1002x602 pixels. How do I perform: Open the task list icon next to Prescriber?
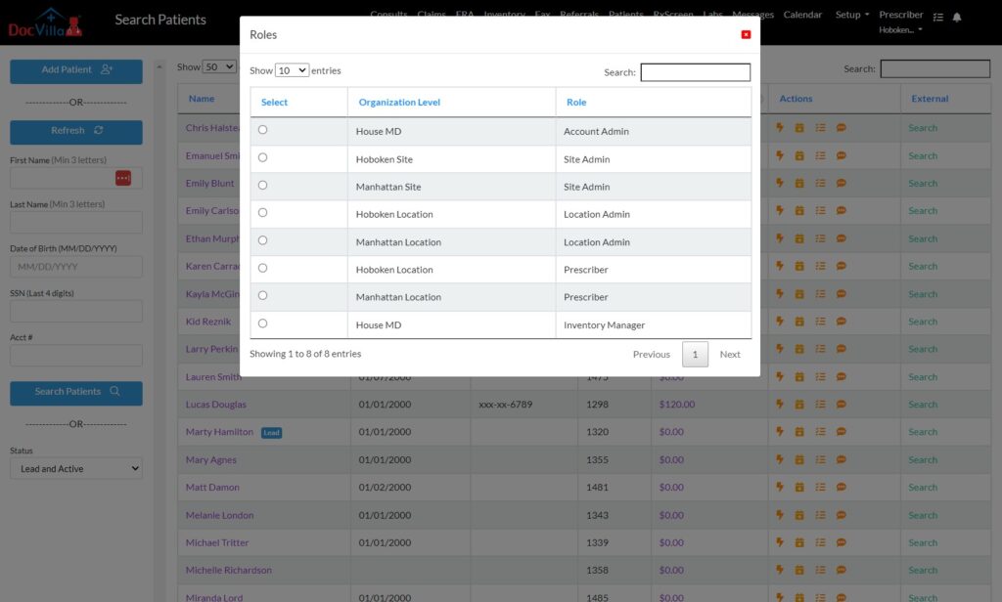(x=938, y=18)
